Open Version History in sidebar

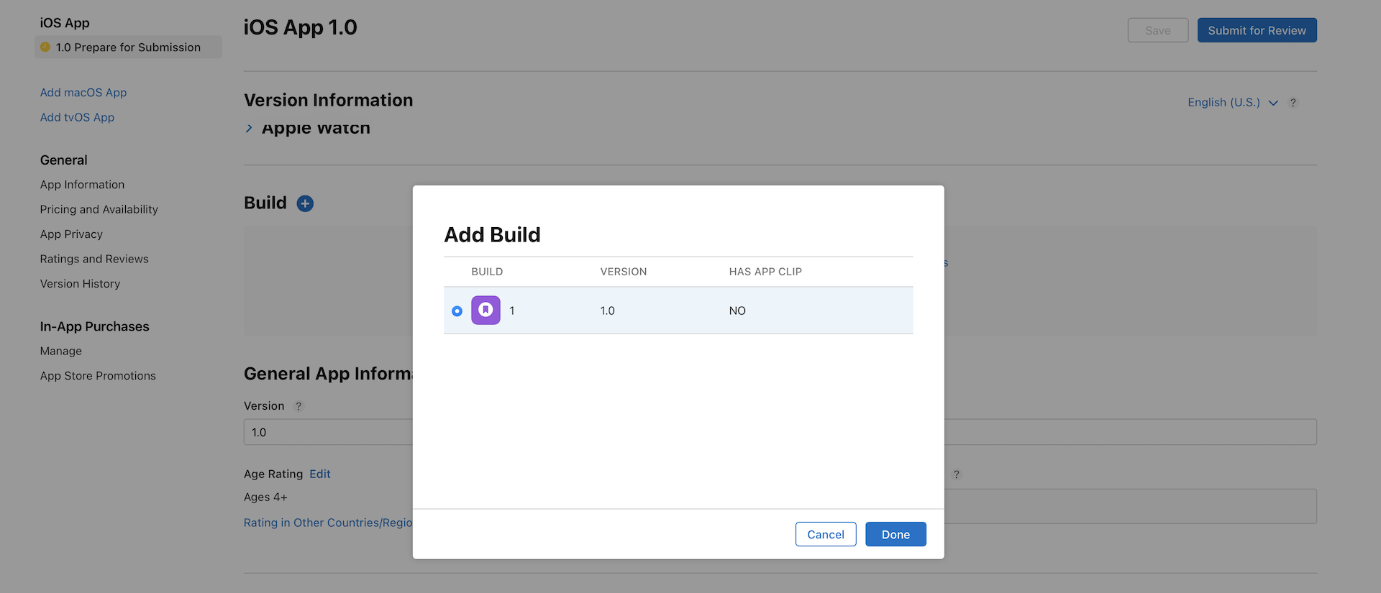pyautogui.click(x=80, y=284)
